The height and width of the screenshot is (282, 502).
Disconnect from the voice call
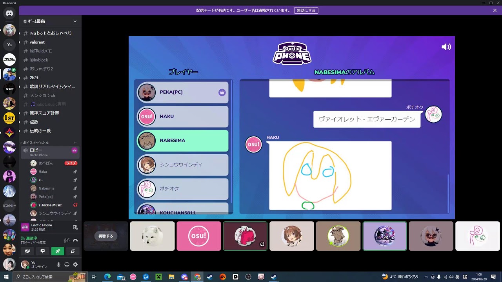75,240
